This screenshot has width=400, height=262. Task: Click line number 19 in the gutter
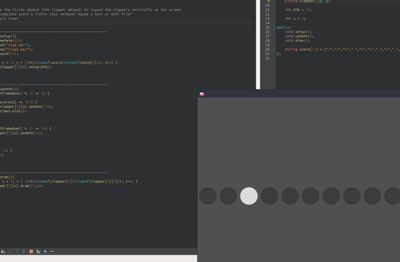pos(267,45)
